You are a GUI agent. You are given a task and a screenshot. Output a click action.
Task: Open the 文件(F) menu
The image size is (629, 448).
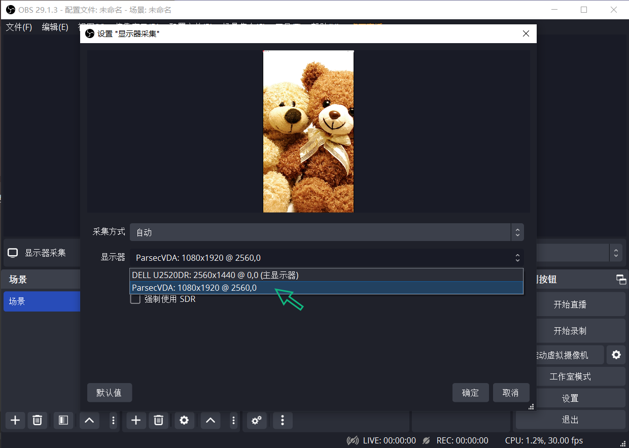click(19, 27)
